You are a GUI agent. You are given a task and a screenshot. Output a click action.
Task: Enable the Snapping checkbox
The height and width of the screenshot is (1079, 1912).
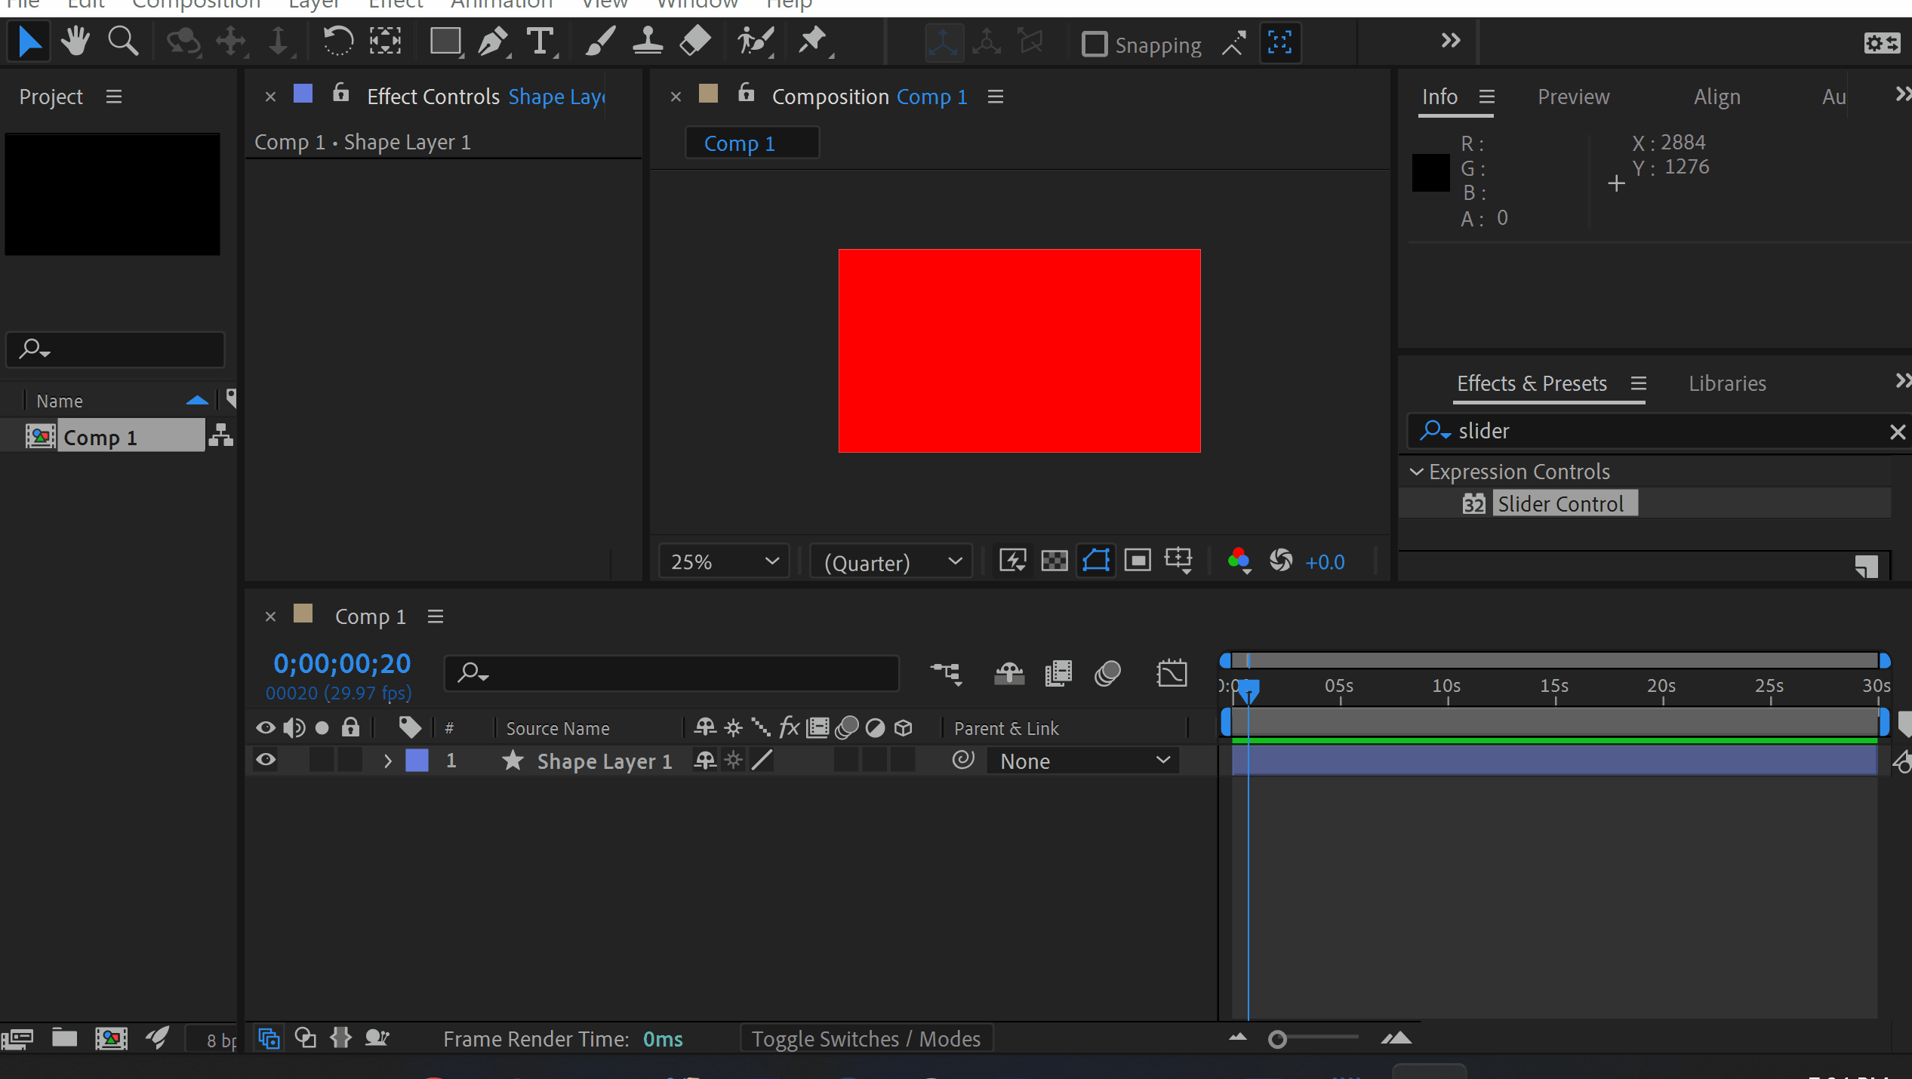[x=1095, y=45]
